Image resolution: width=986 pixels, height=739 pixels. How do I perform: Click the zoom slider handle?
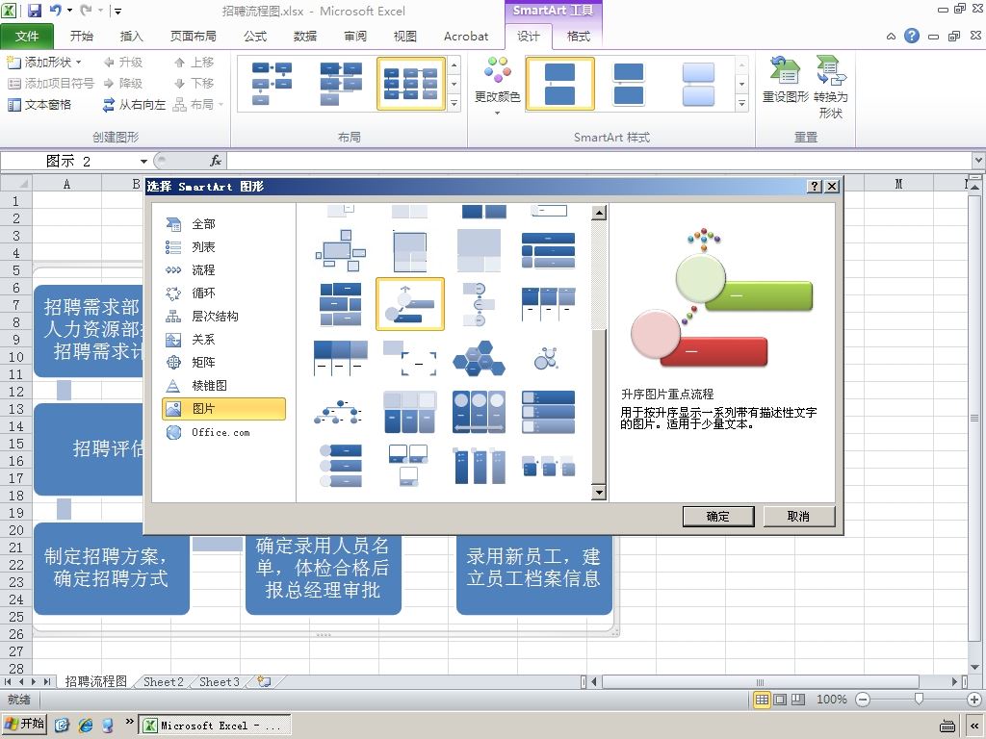tap(919, 700)
